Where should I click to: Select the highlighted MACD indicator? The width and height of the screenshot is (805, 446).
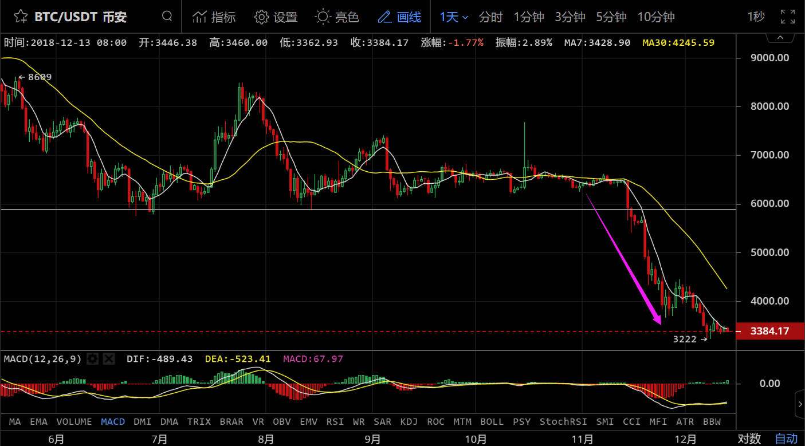click(x=113, y=422)
